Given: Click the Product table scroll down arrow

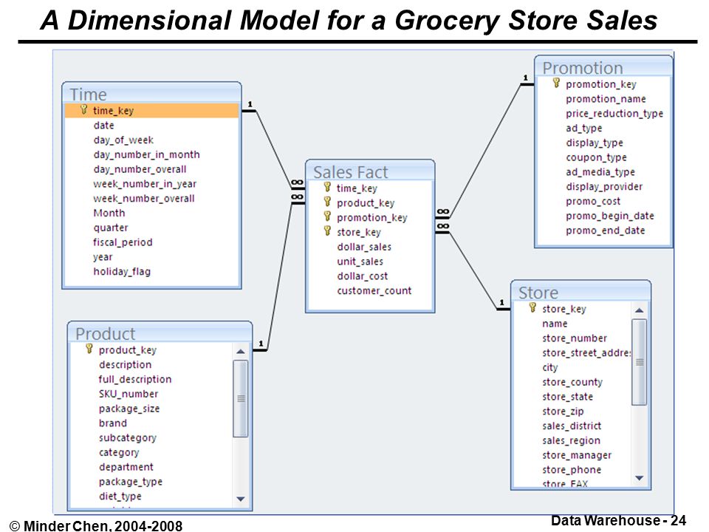Looking at the screenshot, I should click(x=241, y=499).
